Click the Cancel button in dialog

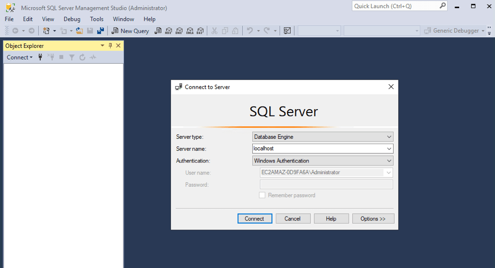(293, 219)
